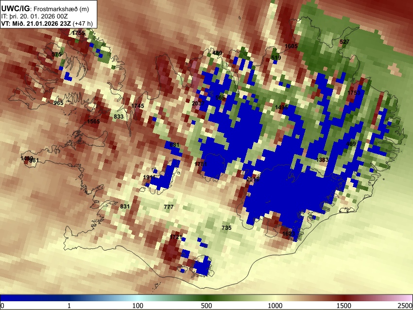The width and height of the screenshot is (413, 310).
Task: Click the map number 1745
Action: (138, 106)
